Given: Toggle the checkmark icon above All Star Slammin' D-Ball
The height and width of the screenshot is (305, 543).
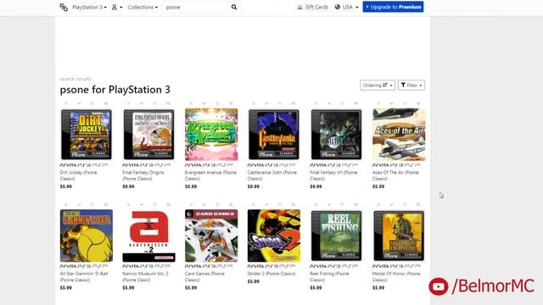Looking at the screenshot, I should (x=79, y=205).
